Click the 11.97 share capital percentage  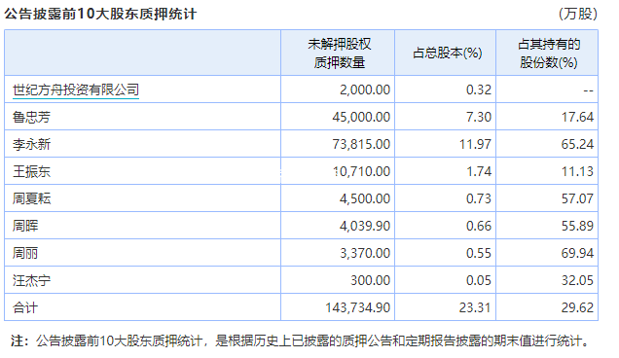click(x=475, y=144)
